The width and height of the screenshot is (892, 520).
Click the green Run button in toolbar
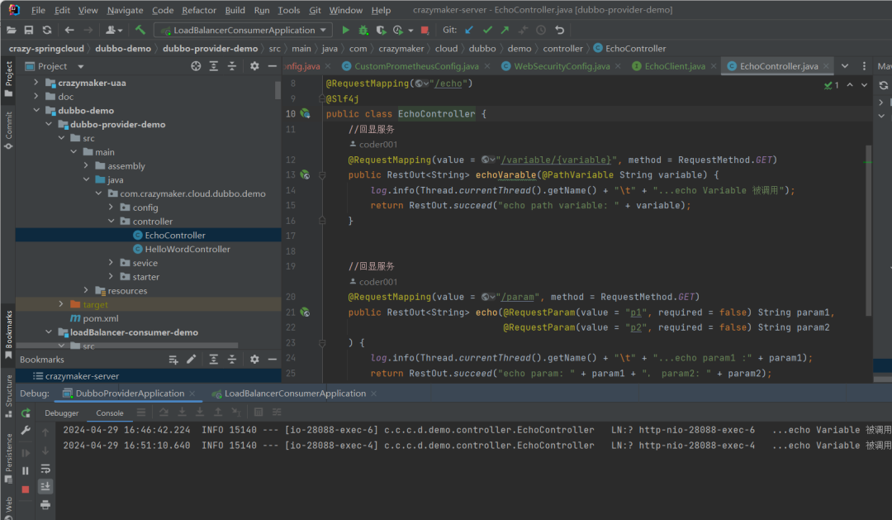[345, 30]
